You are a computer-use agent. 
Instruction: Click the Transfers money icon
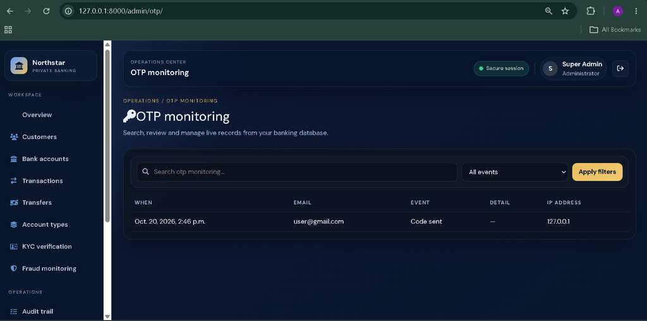point(14,203)
